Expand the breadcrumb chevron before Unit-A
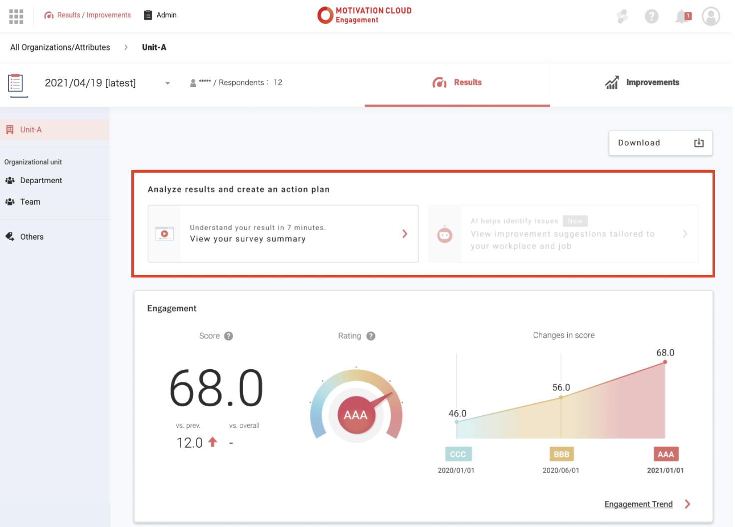The height and width of the screenshot is (527, 735). coord(126,47)
